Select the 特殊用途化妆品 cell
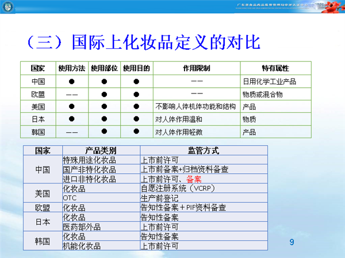 point(89,160)
